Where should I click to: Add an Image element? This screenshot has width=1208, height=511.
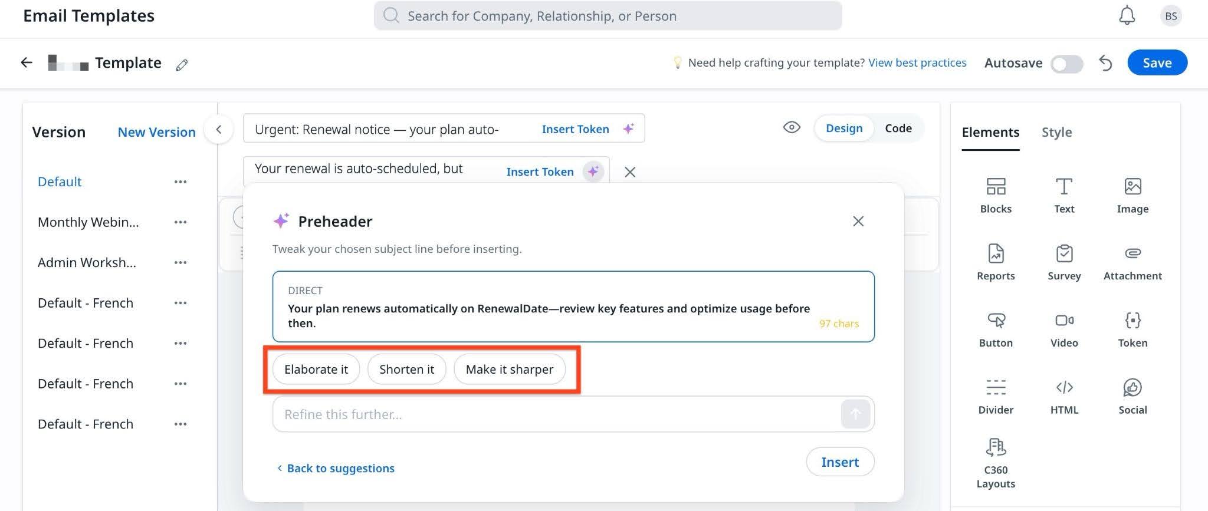point(1132,196)
